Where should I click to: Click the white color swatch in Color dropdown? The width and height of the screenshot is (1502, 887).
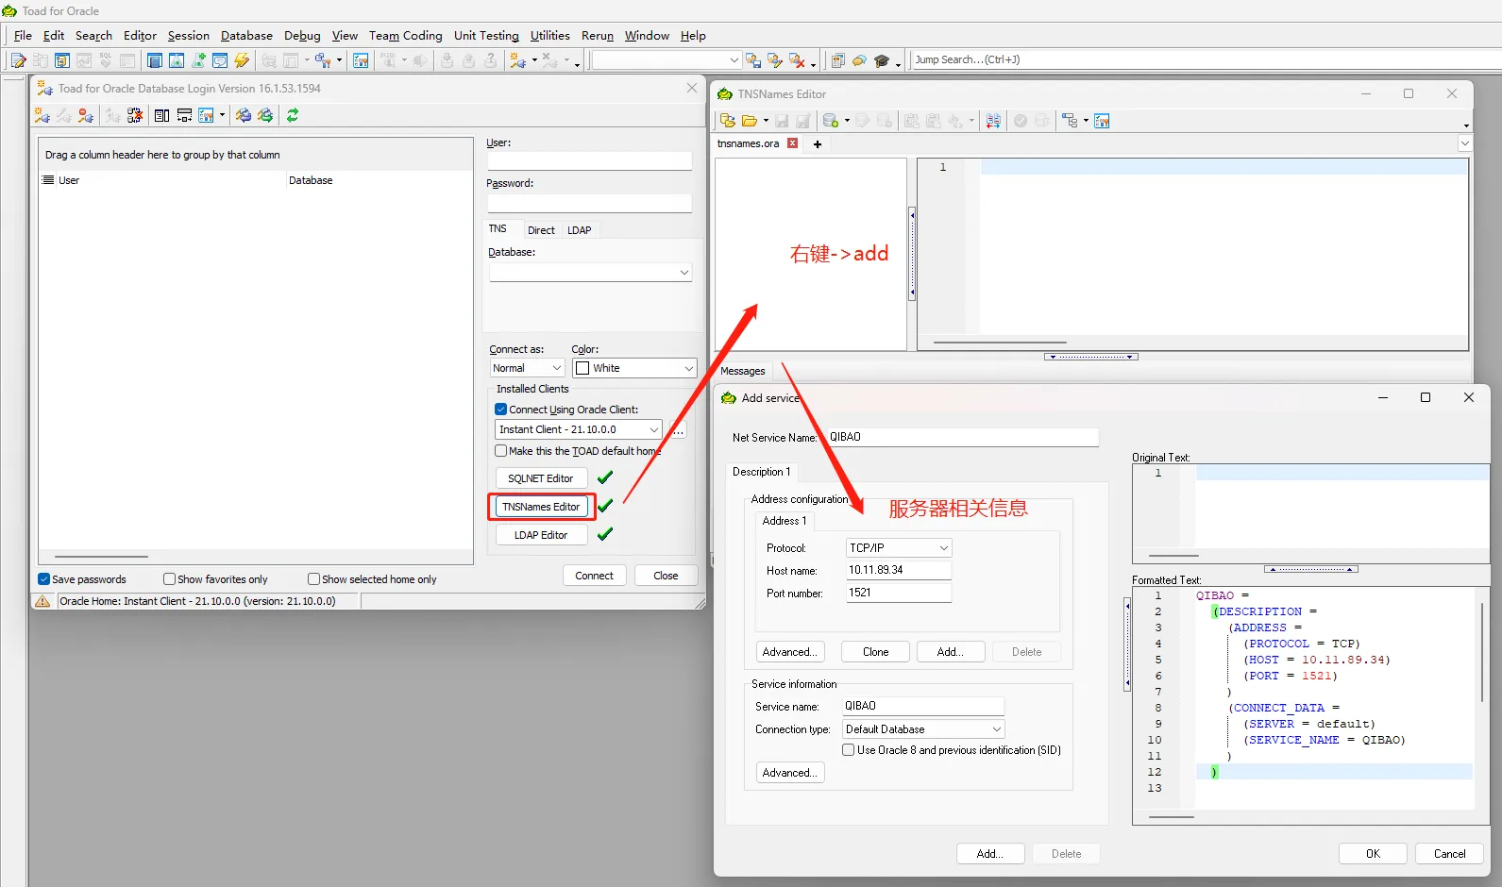pos(582,368)
